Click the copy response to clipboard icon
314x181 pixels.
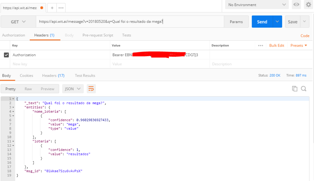295,89
